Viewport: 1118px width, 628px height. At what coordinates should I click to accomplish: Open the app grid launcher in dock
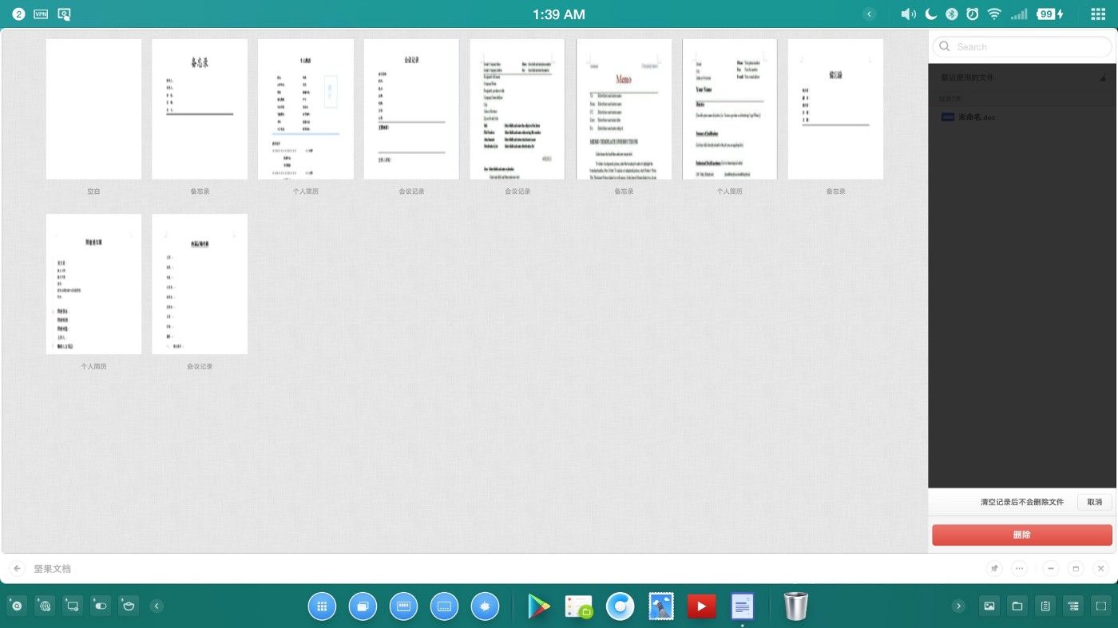point(322,606)
